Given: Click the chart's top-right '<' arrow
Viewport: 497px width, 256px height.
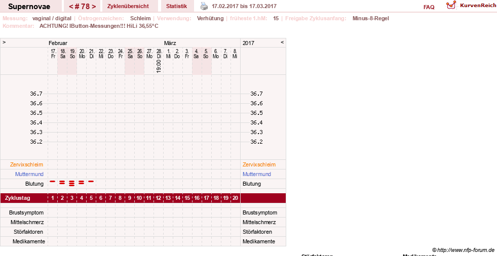Looking at the screenshot, I should (282, 42).
